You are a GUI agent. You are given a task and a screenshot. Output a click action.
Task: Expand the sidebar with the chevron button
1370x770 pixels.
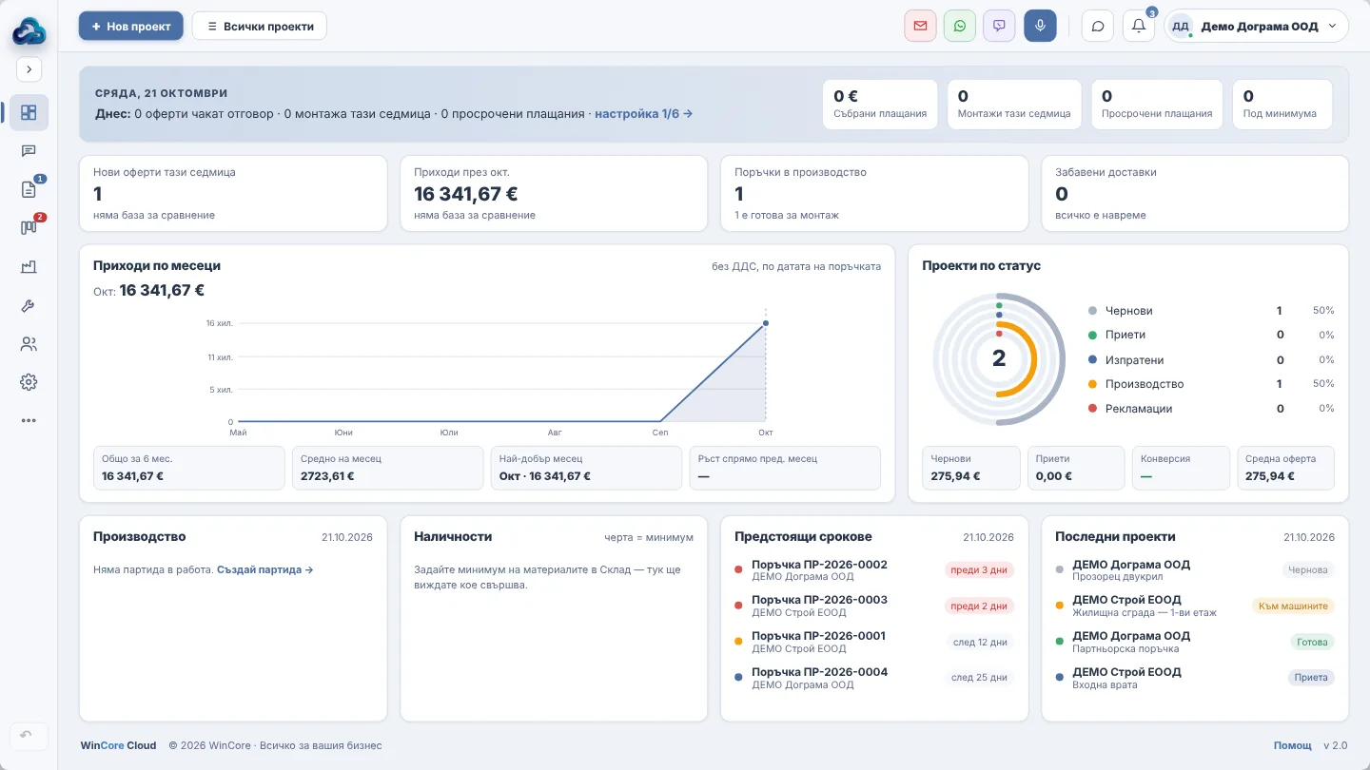[29, 69]
